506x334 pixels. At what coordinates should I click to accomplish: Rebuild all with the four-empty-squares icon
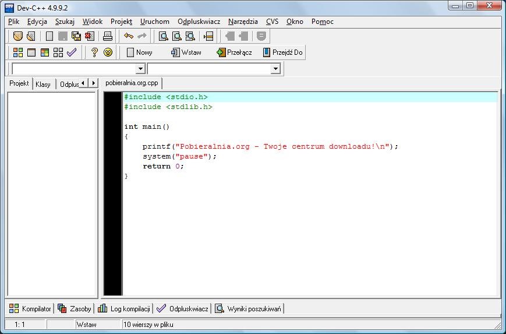[58, 52]
